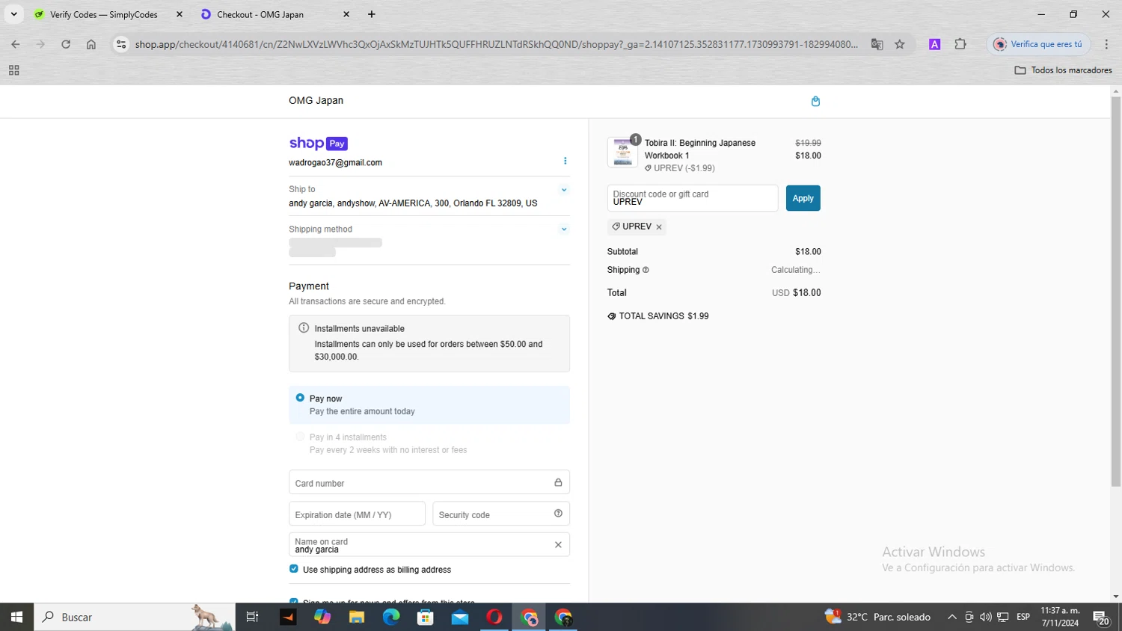Open the volume control in system tray

(x=986, y=617)
